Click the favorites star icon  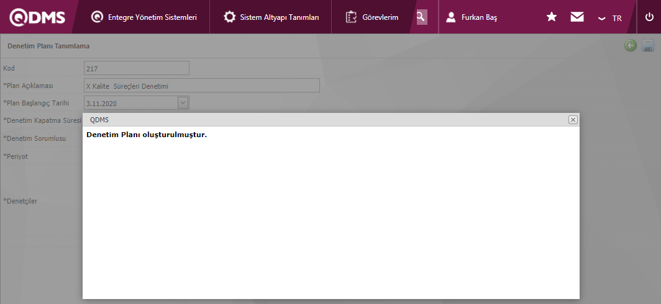click(552, 17)
